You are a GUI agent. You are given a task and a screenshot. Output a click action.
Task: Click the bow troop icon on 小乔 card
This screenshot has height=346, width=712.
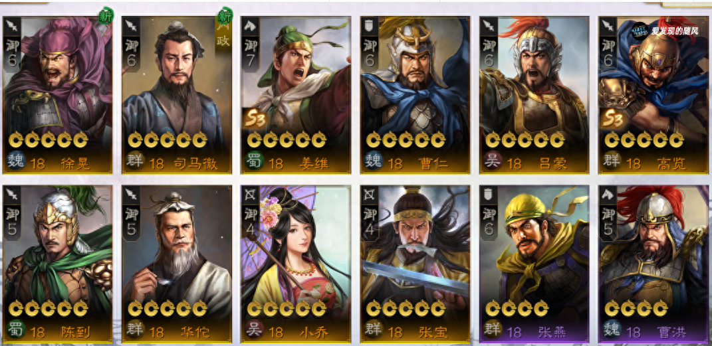point(250,195)
